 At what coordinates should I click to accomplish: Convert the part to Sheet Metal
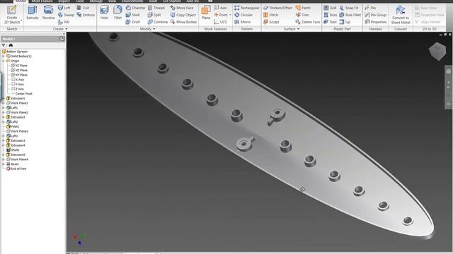pos(401,14)
